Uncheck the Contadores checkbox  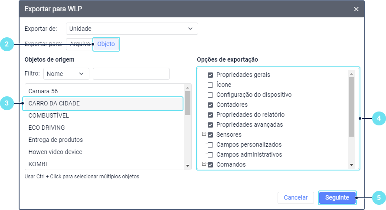tap(210, 105)
